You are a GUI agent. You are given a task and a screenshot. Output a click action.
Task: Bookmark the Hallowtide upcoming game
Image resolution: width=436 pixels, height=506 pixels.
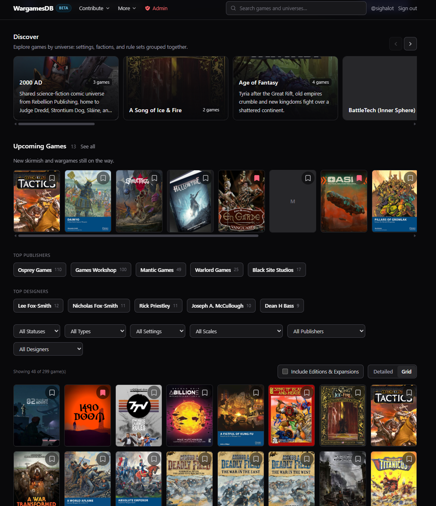click(x=206, y=178)
